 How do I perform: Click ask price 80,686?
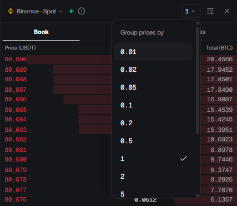[16, 99]
